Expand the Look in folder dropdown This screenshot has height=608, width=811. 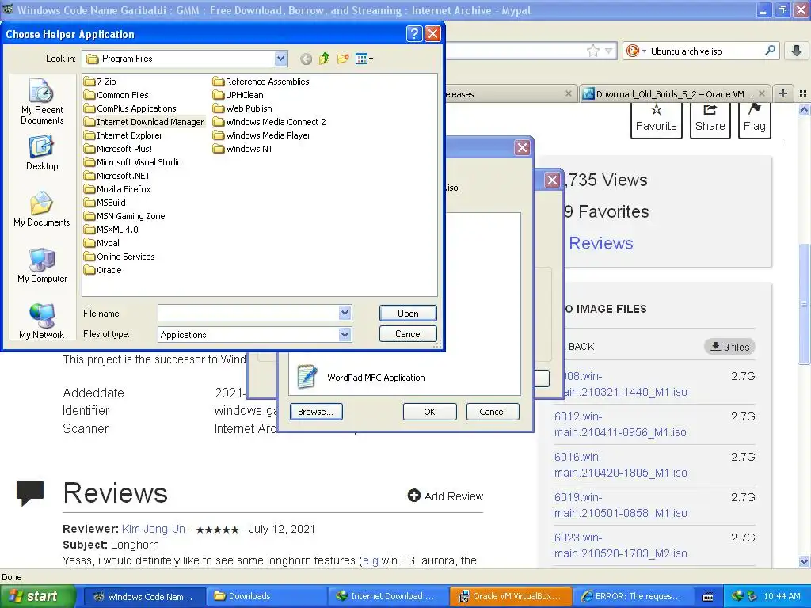[x=280, y=59]
